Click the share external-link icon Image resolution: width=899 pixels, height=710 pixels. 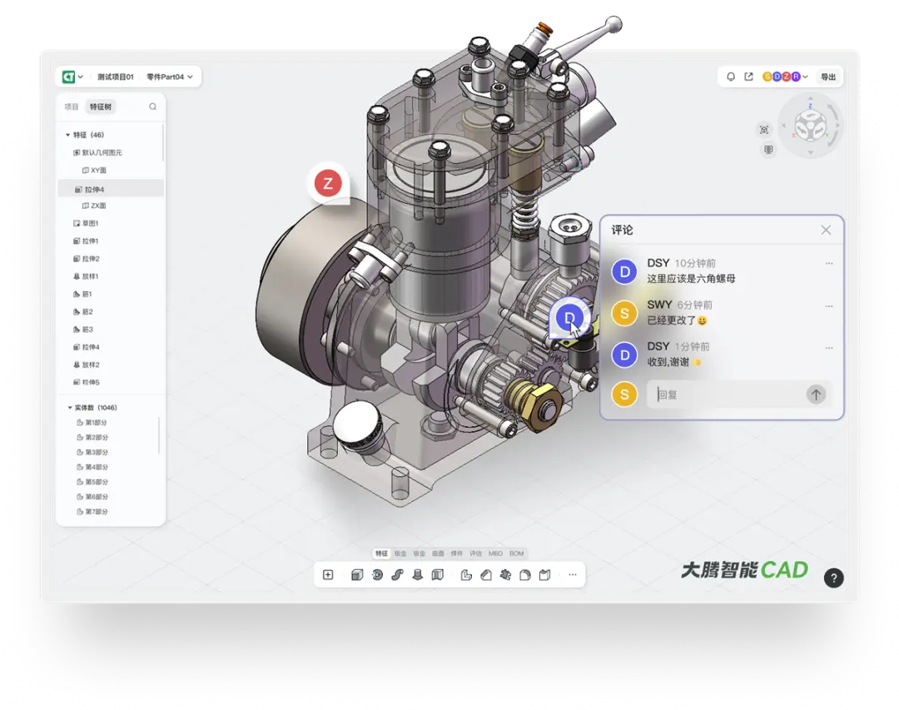748,77
